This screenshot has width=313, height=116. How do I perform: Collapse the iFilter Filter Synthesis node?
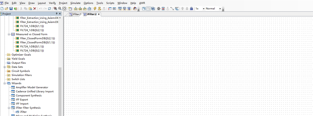coord(9,108)
